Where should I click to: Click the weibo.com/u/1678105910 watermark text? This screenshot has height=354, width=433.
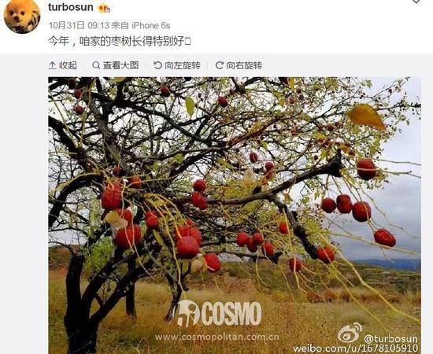[355, 348]
